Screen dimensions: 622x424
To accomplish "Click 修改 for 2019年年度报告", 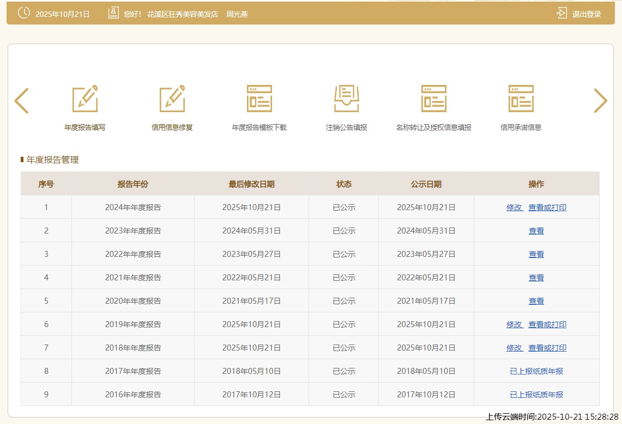I will click(514, 324).
